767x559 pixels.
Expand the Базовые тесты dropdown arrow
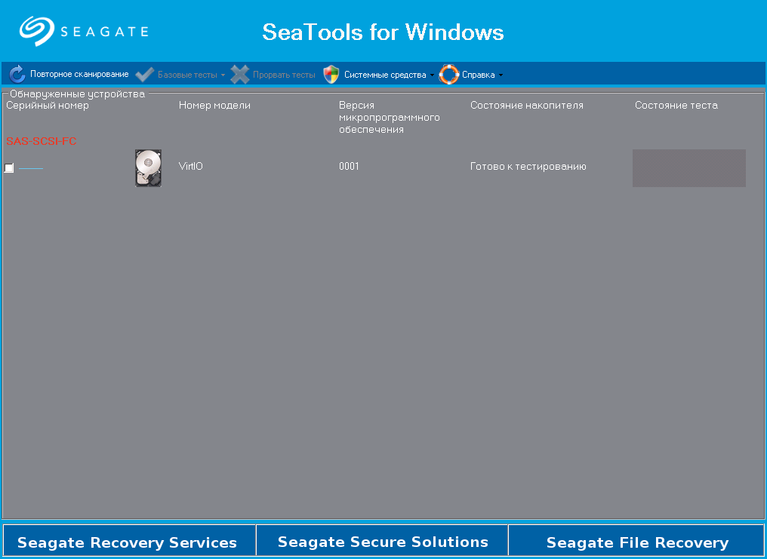[x=223, y=75]
